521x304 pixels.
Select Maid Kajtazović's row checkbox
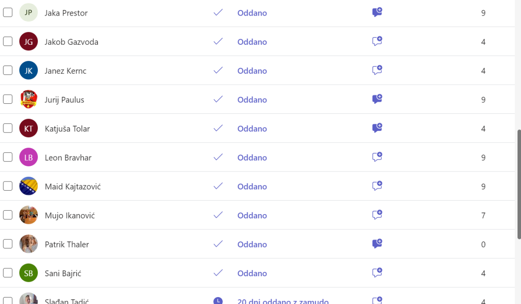(x=8, y=186)
